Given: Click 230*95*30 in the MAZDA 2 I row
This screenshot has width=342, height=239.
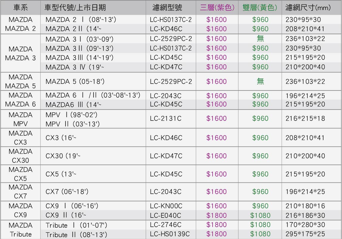Looking at the screenshot, I should pyautogui.click(x=303, y=20).
